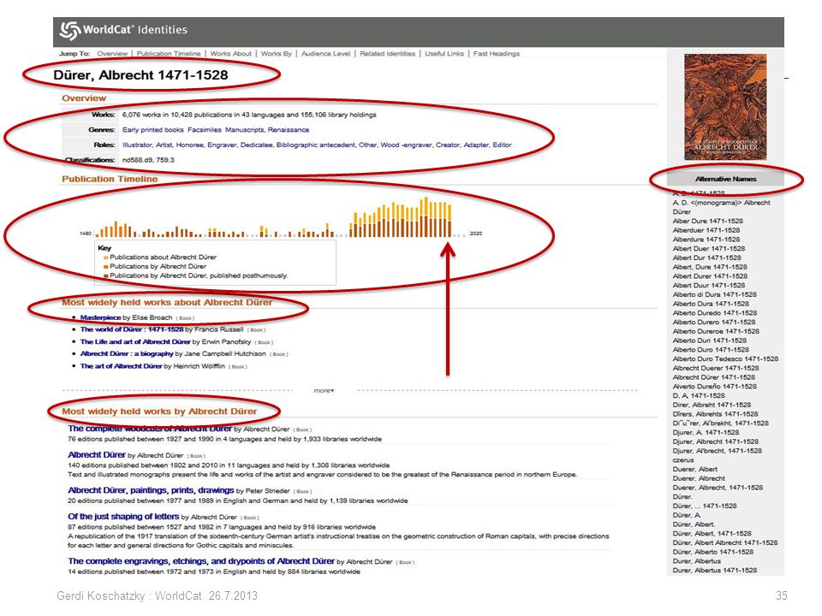Select the Editor role link
Image resolution: width=822 pixels, height=616 pixels.
[x=503, y=145]
